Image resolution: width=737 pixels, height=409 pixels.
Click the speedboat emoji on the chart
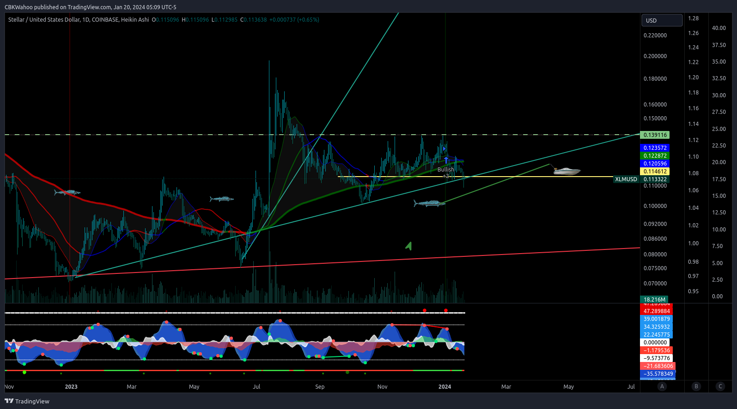point(567,171)
